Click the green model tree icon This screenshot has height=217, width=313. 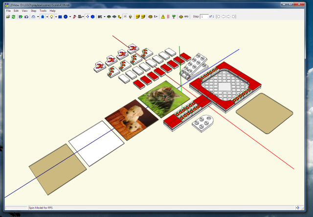(x=174, y=16)
